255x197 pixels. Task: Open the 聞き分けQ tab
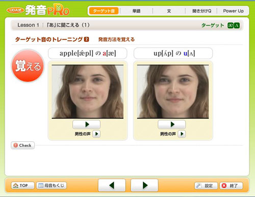pos(201,11)
